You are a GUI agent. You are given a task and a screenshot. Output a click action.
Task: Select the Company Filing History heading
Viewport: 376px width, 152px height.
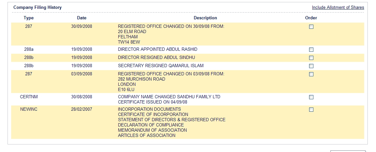[x=37, y=8]
